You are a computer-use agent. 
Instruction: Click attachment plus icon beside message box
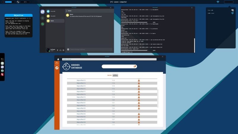(68, 49)
